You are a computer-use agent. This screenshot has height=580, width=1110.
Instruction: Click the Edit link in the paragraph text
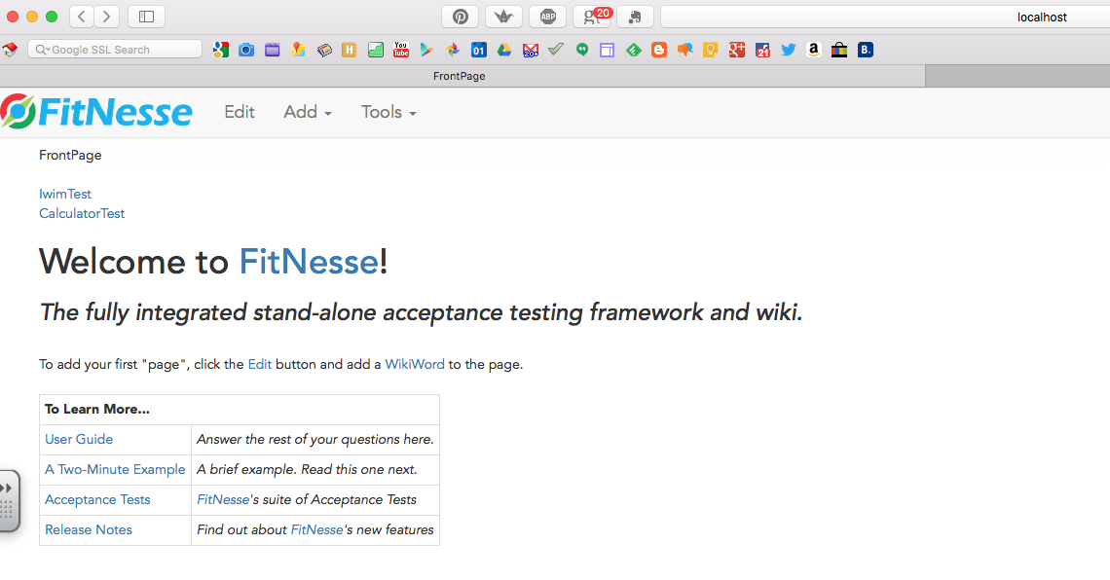[259, 364]
